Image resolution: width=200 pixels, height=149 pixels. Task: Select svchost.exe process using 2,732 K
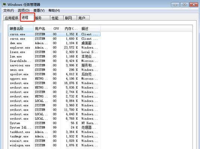[x=54, y=96]
